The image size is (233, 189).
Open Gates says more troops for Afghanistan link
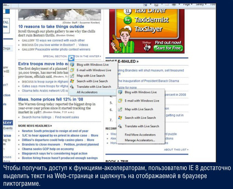[45, 86]
